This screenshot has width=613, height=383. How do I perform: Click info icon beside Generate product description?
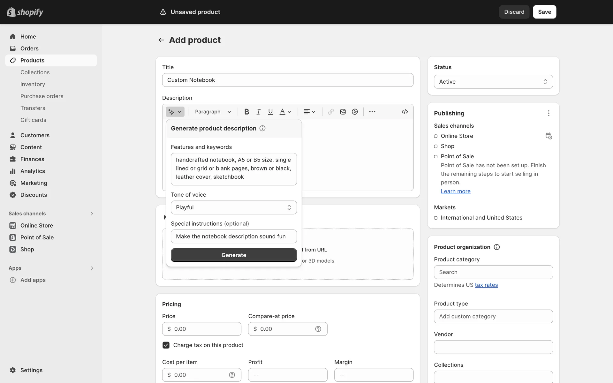tap(262, 128)
